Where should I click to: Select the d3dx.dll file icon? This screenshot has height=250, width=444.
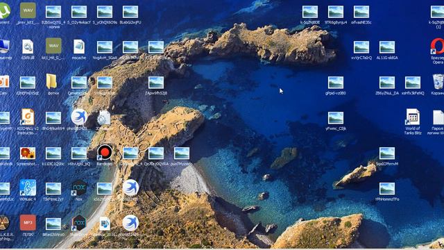tap(28, 47)
